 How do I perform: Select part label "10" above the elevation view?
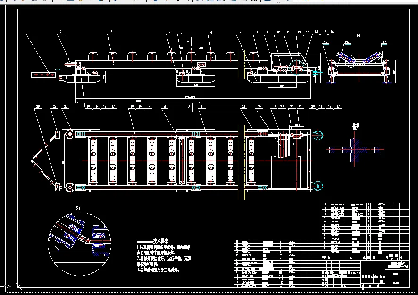(278, 32)
